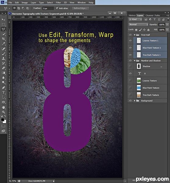Select the Zoom tool in toolbox
Viewport: 170px width, 183px height.
[x=3, y=112]
